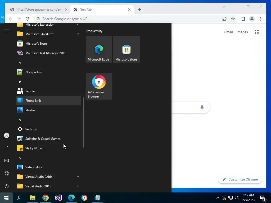Open Settings gear in Start sidebar
The image size is (271, 203).
(x=7, y=173)
